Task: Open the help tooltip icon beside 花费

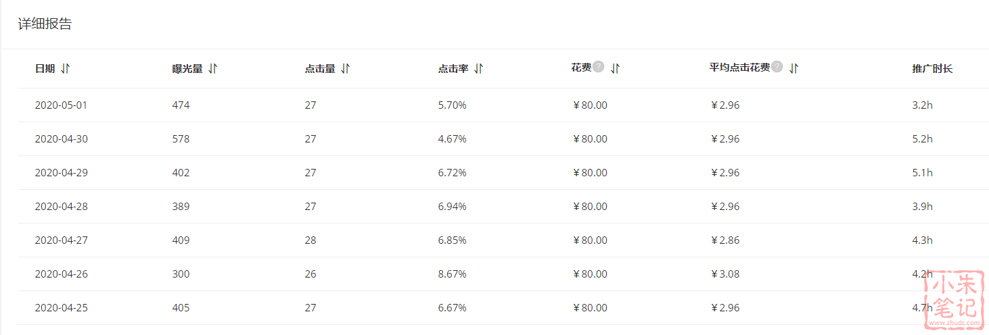Action: (599, 67)
